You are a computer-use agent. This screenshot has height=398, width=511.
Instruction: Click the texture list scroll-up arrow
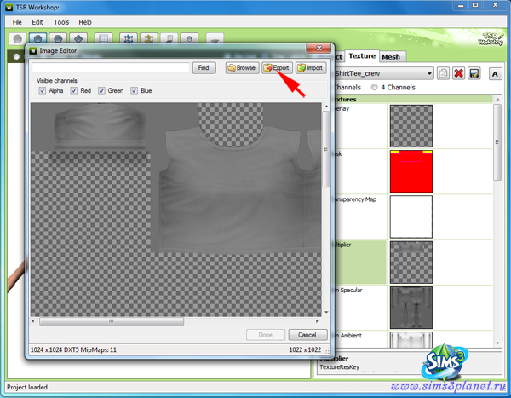pyautogui.click(x=497, y=99)
